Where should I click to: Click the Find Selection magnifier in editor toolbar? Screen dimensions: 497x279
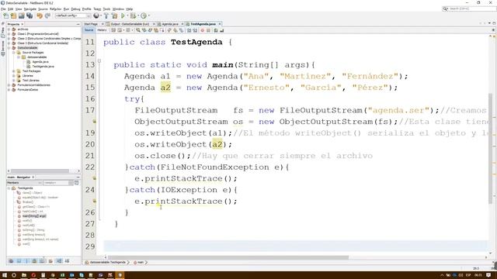138,30
